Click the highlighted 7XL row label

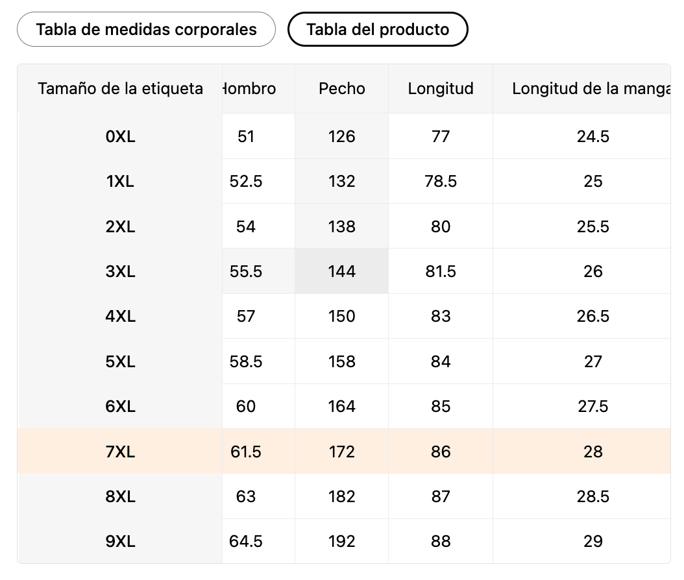(120, 452)
